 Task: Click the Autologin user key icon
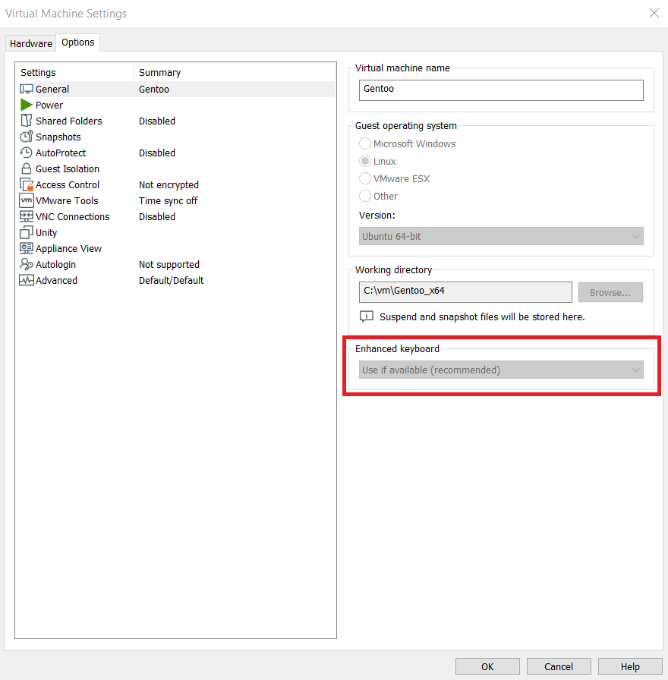[x=27, y=264]
